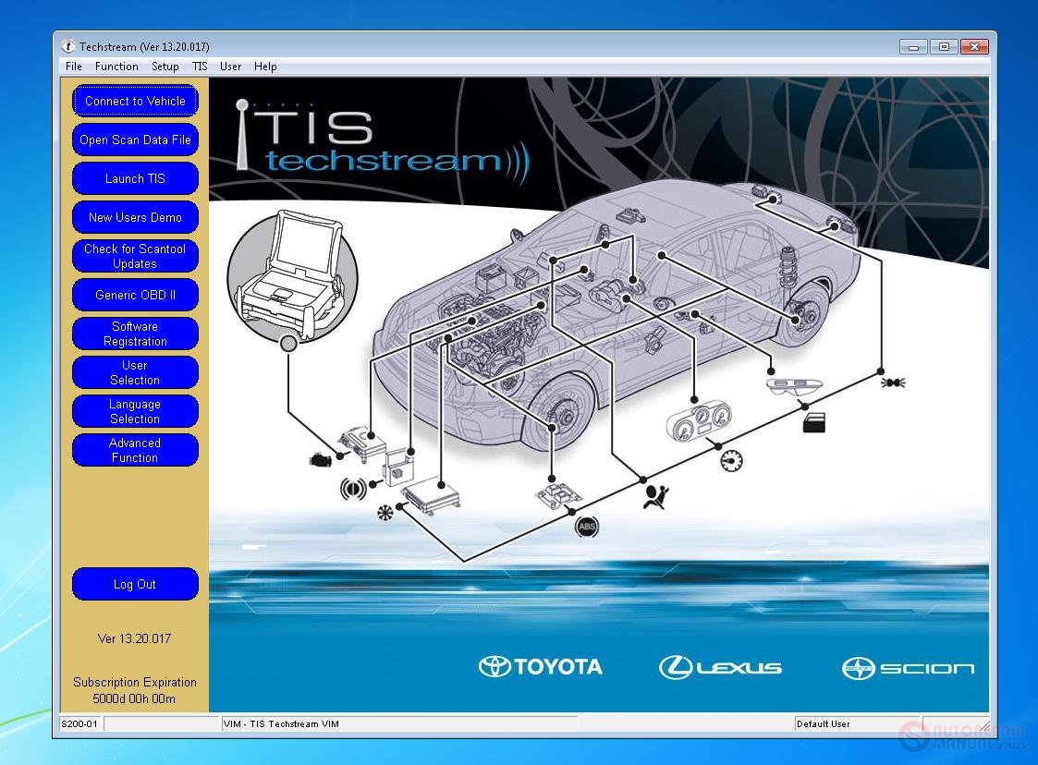Open Software Registration
The width and height of the screenshot is (1038, 765).
tap(135, 334)
